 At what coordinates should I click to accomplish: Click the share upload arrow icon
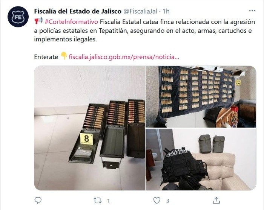[216, 200]
